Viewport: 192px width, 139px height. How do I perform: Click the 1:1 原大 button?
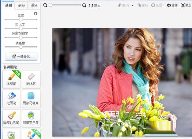[94, 5]
